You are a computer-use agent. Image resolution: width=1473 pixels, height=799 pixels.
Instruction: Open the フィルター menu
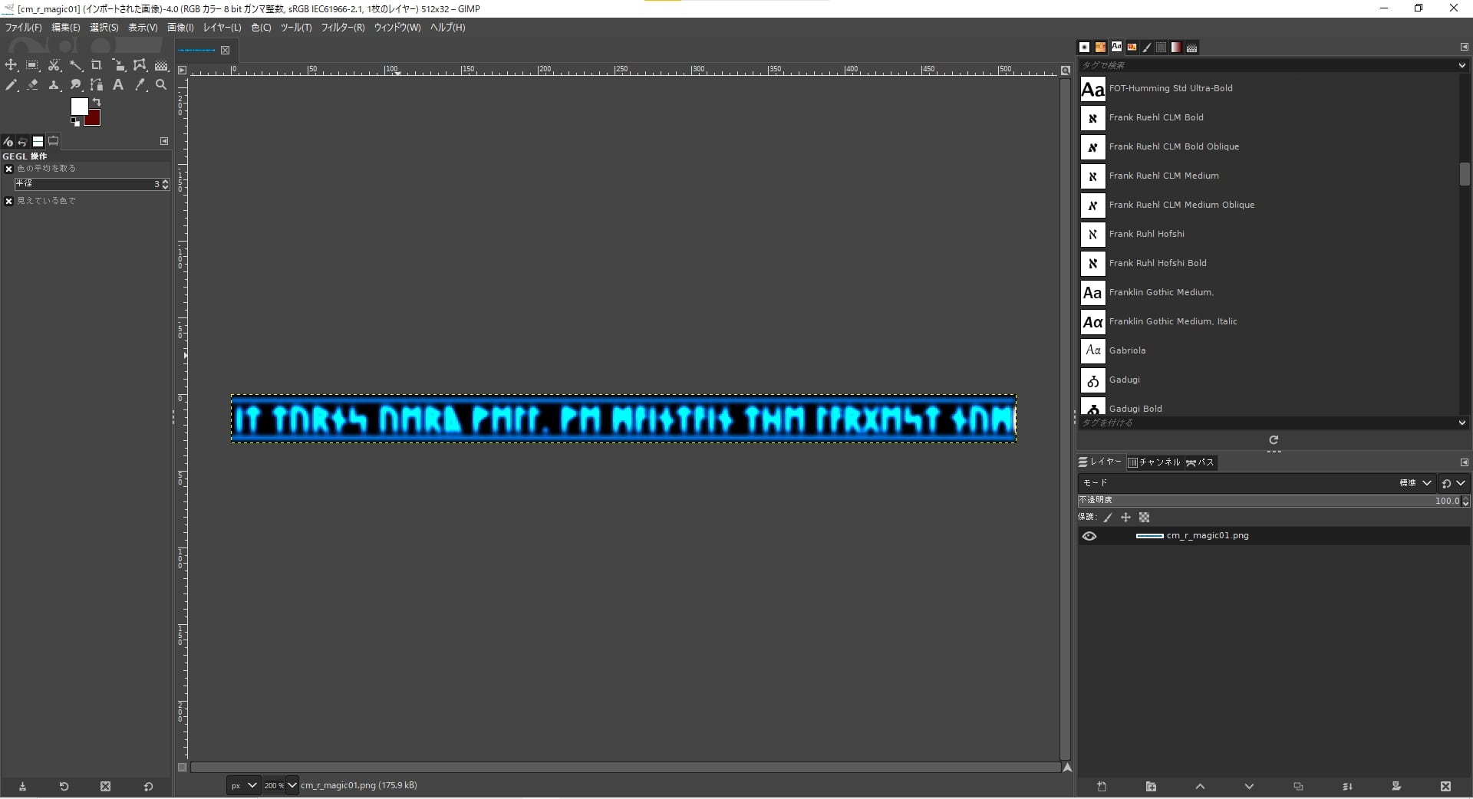(x=343, y=28)
